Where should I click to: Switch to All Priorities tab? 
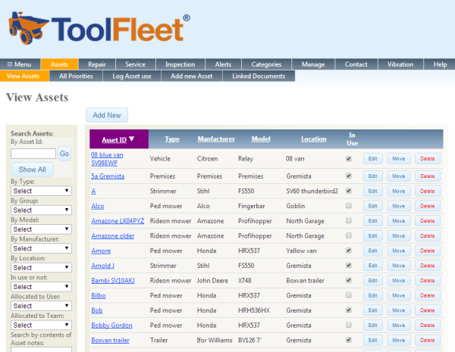[x=76, y=76]
